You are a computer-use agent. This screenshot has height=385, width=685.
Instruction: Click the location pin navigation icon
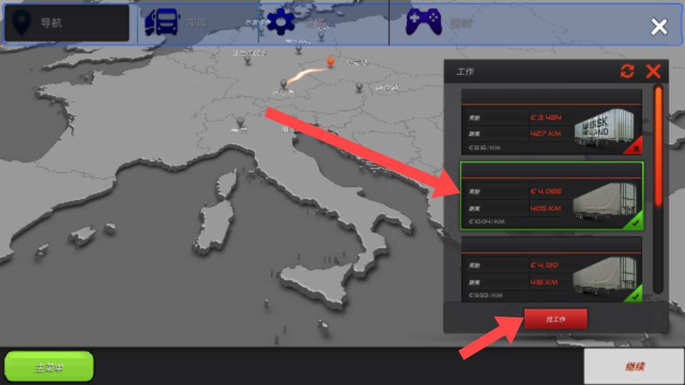tap(22, 22)
